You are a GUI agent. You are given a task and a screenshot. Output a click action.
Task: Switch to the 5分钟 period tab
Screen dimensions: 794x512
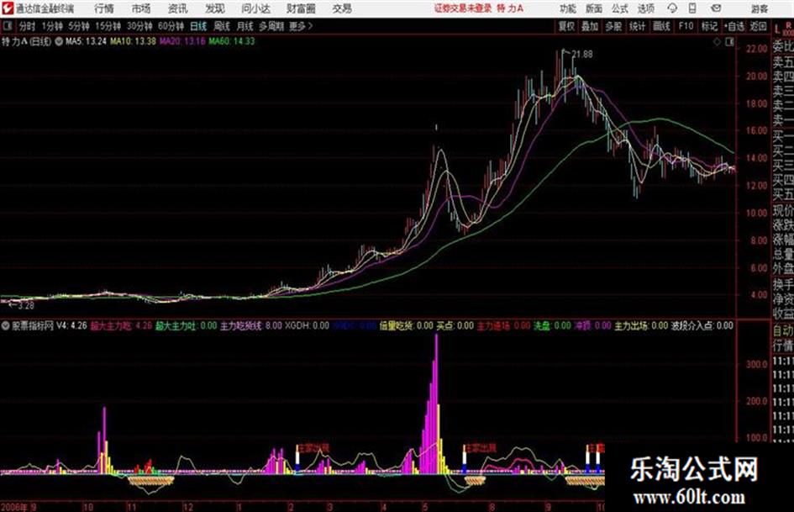coord(79,26)
